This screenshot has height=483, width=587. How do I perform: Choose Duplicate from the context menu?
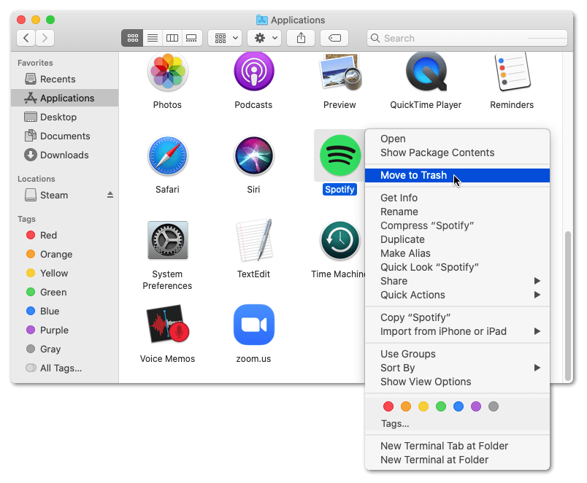pos(457,239)
